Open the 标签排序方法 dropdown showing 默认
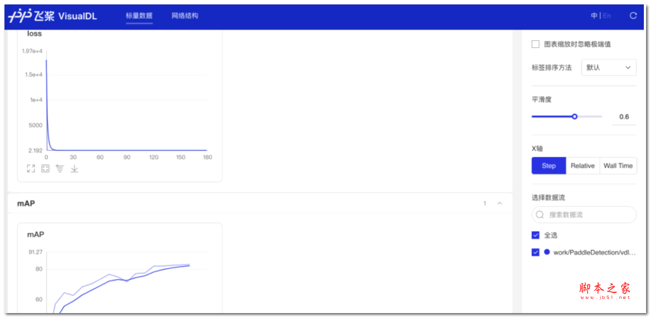 point(609,68)
